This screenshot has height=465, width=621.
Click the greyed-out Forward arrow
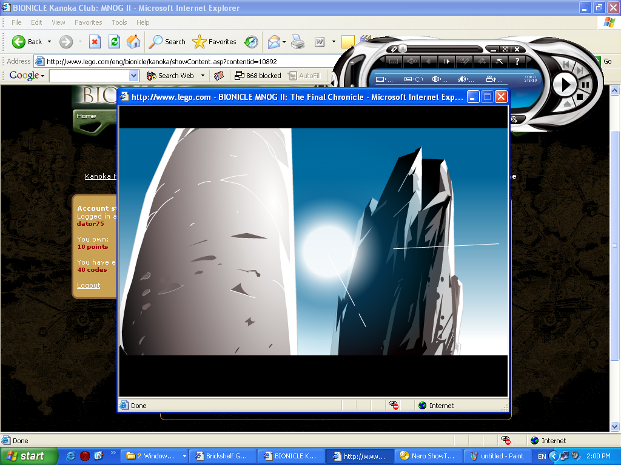(x=66, y=42)
